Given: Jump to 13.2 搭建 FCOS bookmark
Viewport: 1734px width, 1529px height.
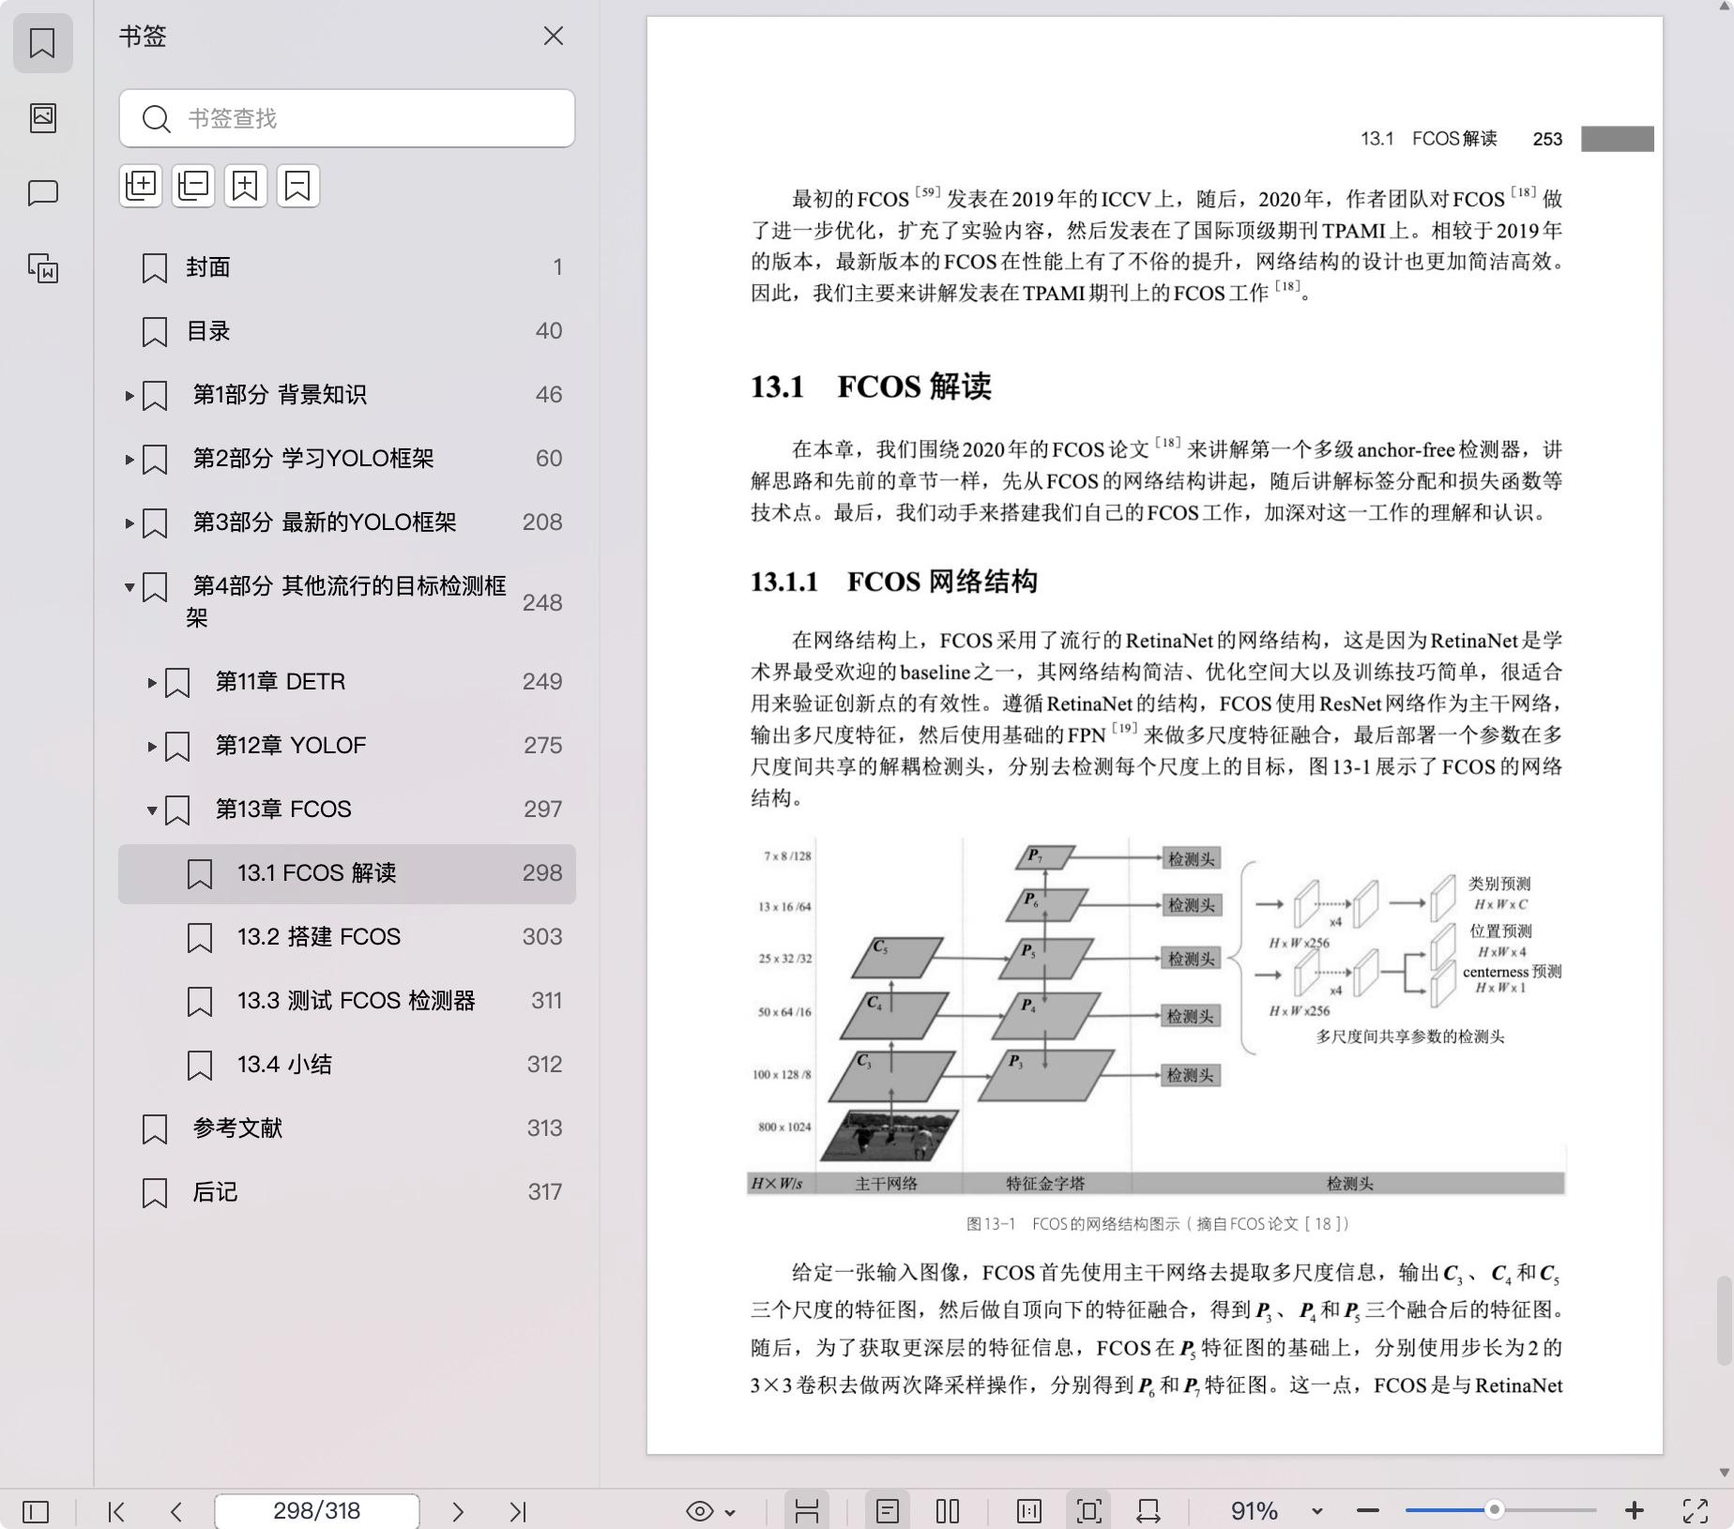Looking at the screenshot, I should pos(347,937).
